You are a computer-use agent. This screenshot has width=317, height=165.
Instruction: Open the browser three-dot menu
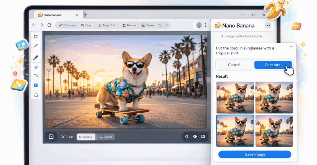coord(206,25)
